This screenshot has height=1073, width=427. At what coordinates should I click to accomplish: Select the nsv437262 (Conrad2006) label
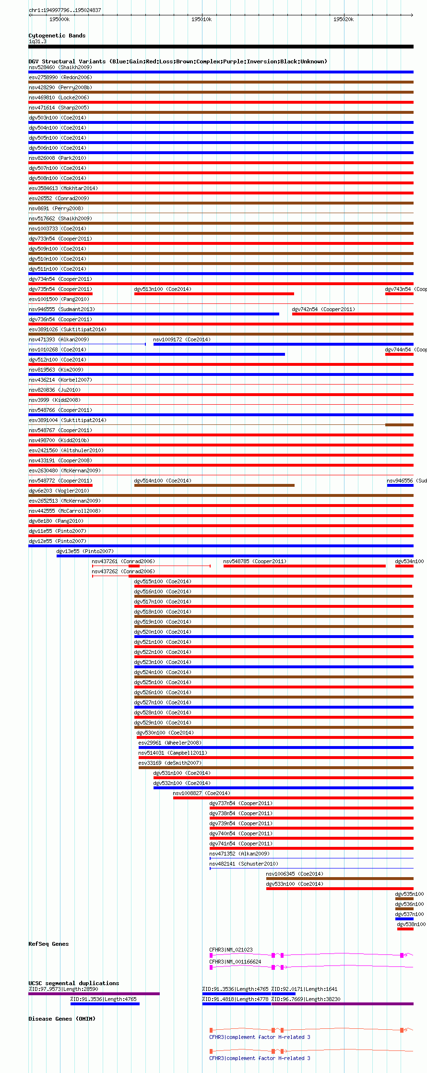[123, 571]
